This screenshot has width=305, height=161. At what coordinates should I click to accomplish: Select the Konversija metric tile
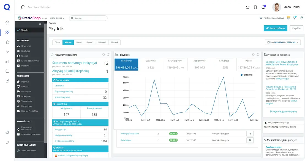pos(224,65)
